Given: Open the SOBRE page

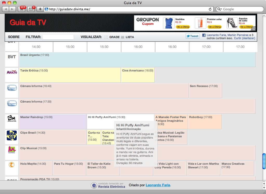Looking at the screenshot, I should pos(14,37).
